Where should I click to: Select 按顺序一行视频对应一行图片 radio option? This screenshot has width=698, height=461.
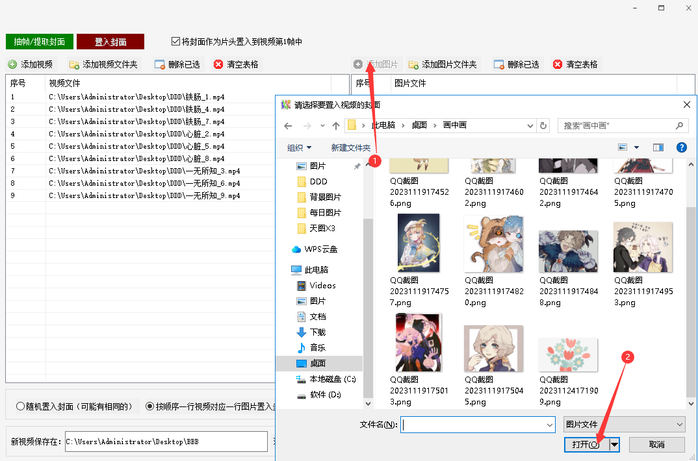pos(150,406)
